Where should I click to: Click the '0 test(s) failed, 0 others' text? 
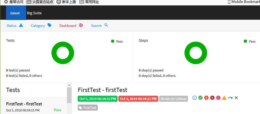[24, 76]
